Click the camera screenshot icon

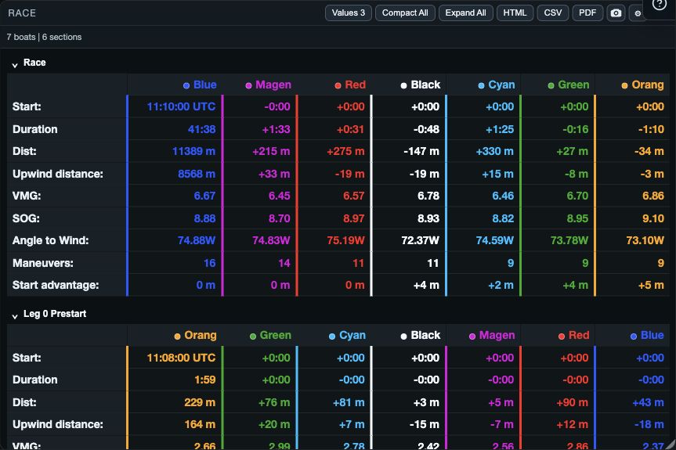tap(616, 13)
